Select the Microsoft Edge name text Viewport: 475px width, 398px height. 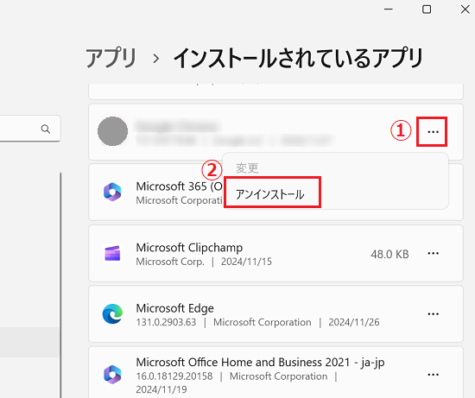(174, 308)
